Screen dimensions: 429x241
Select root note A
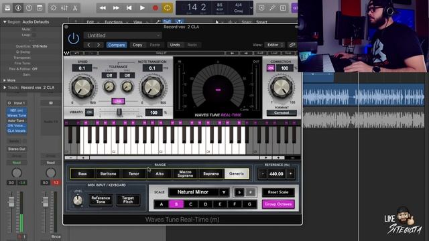162,204
